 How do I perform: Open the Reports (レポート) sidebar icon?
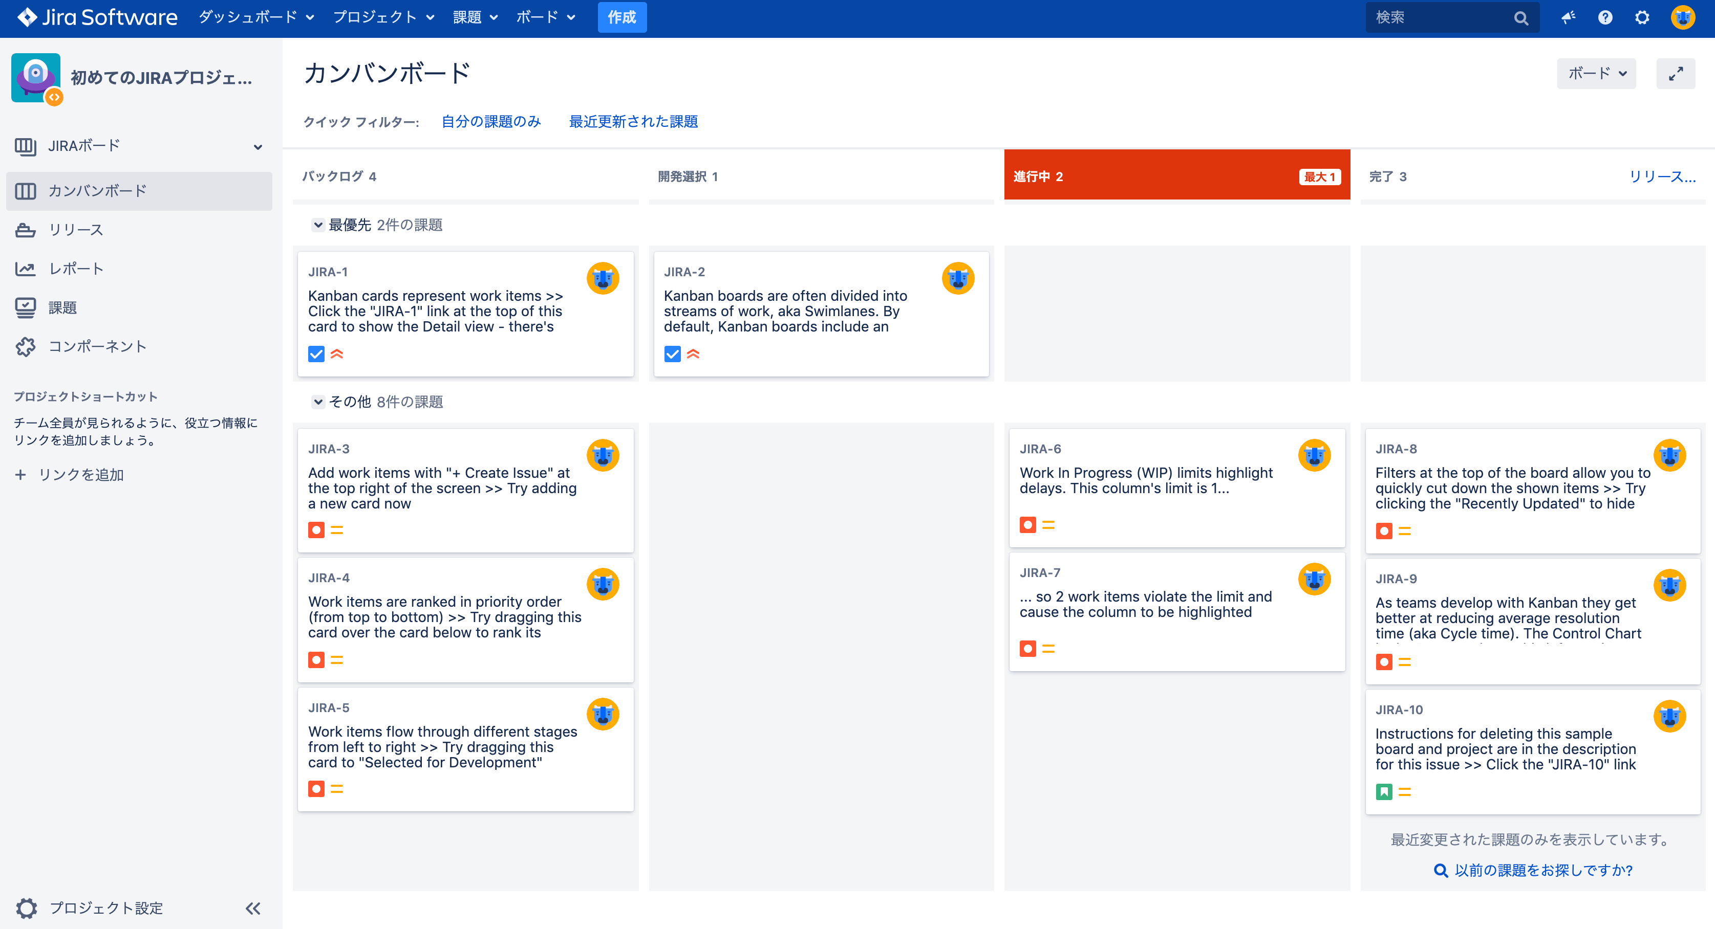pos(25,269)
